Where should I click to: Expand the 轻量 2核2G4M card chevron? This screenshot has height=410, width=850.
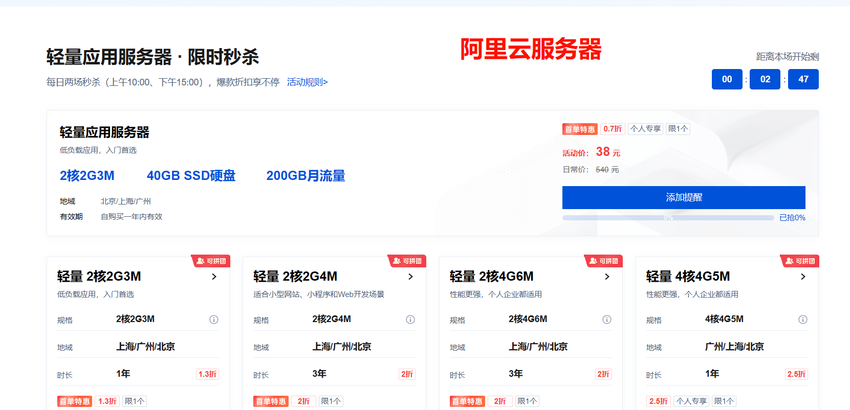pos(410,277)
